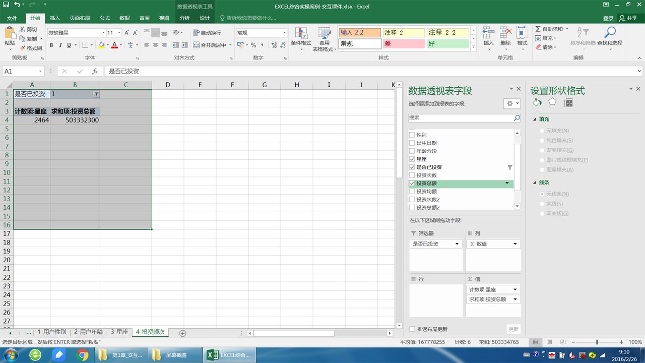The image size is (645, 363).
Task: Click the 登录 sign-in link
Action: [608, 18]
